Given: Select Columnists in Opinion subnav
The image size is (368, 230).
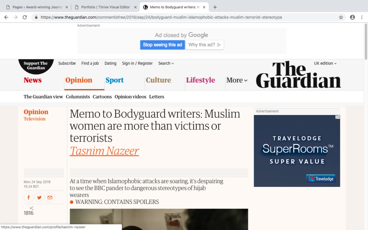Looking at the screenshot, I should (x=78, y=97).
